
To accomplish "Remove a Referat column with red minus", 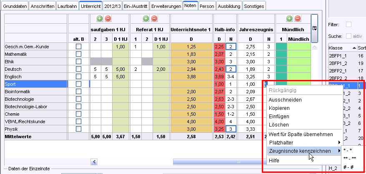I will 154,19.
